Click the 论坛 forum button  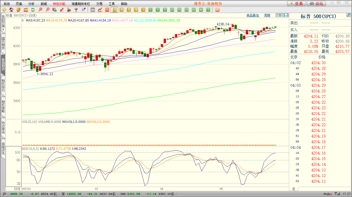[317, 4]
